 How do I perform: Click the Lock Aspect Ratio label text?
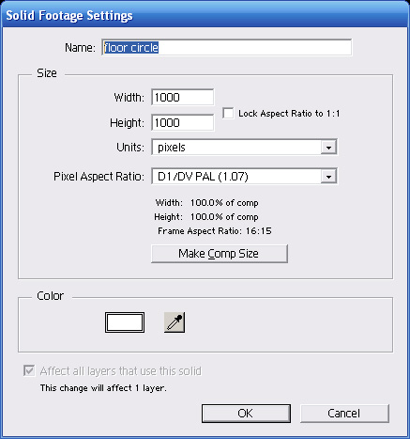tap(289, 114)
